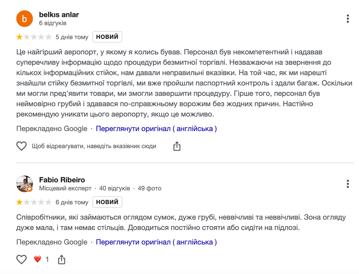Image resolution: width=359 pixels, height=274 pixels.
Task: Click the share icon under belkıs anlar's review
Action: (x=177, y=146)
